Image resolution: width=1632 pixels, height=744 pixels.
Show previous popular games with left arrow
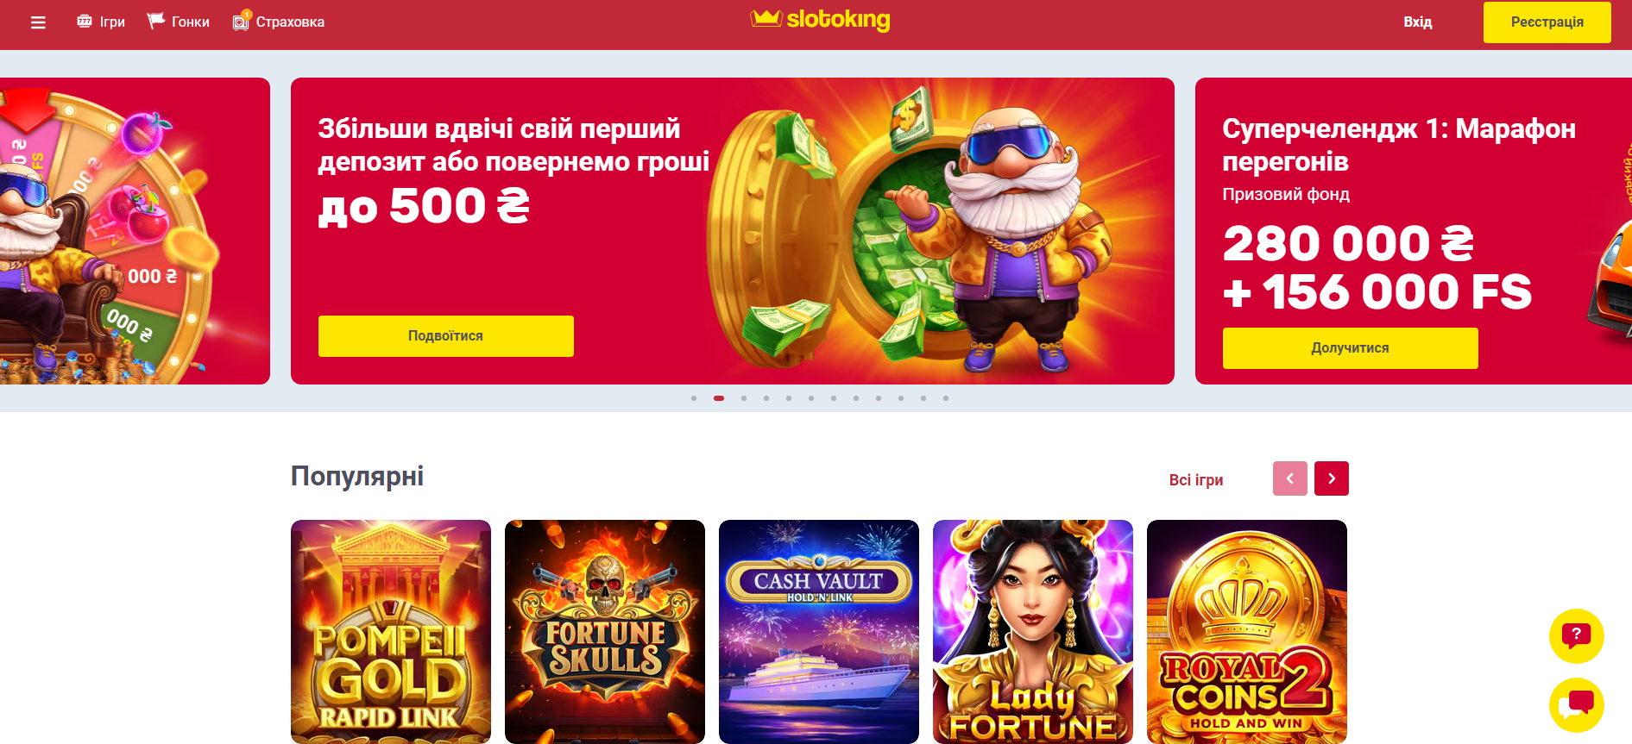click(x=1290, y=478)
